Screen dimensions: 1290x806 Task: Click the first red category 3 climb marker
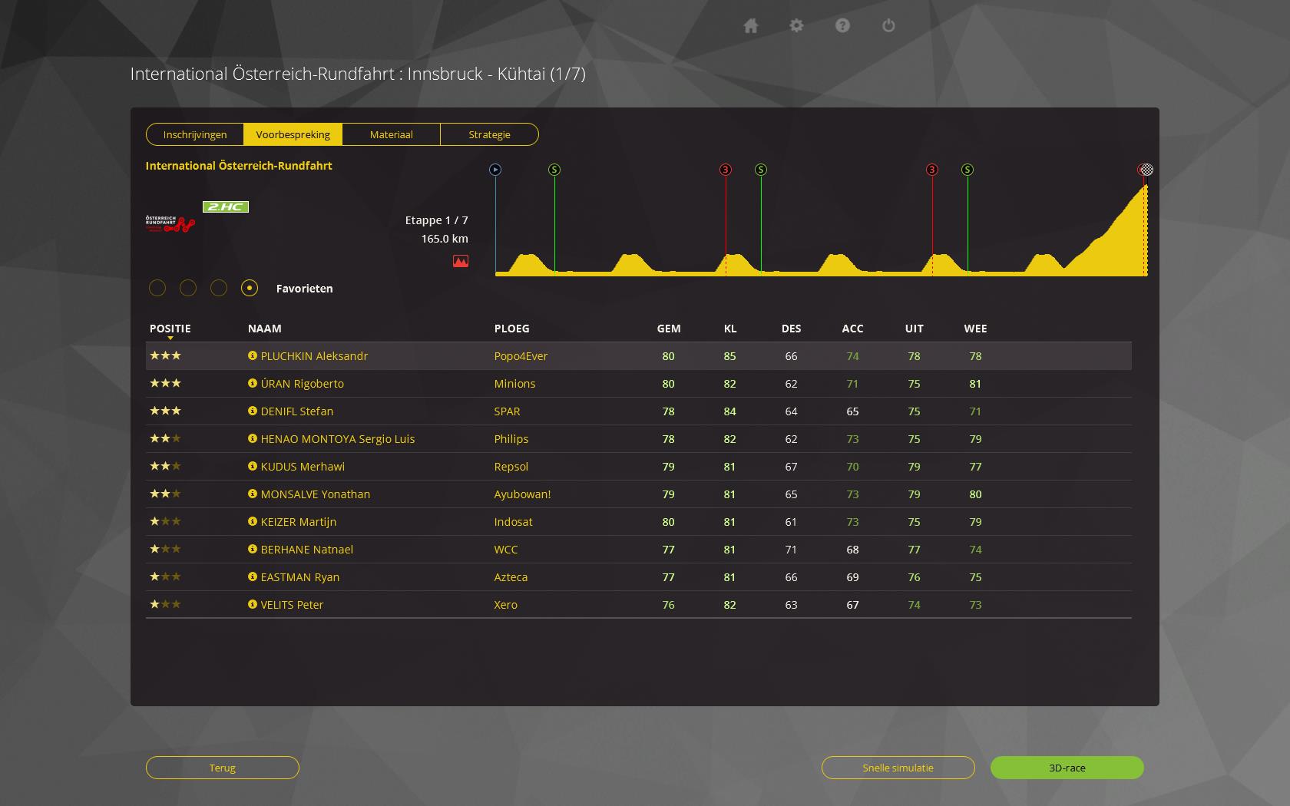726,170
